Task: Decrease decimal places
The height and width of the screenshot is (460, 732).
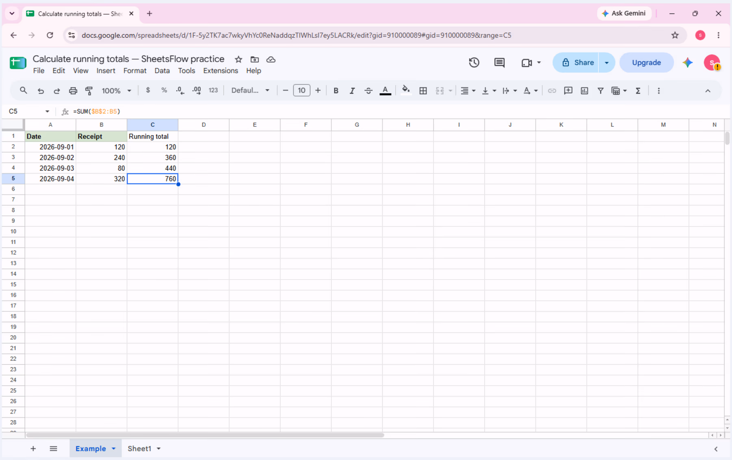Action: (x=180, y=91)
